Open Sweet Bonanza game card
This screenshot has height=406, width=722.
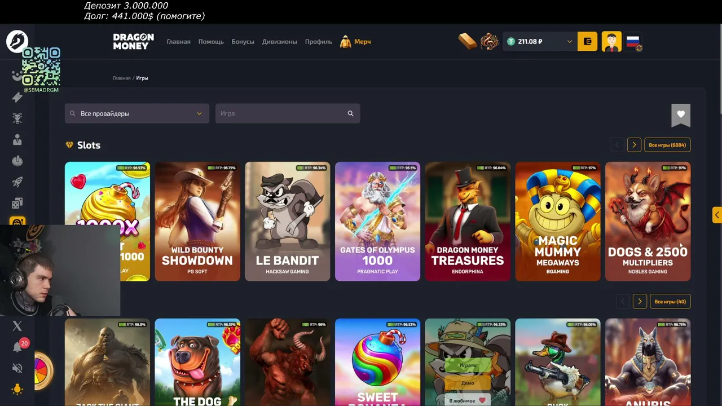[377, 362]
